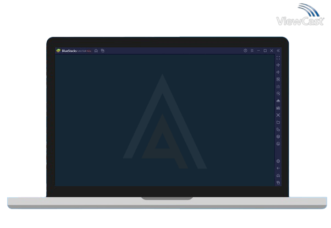Go home using the sidebar home icon

(x=278, y=176)
